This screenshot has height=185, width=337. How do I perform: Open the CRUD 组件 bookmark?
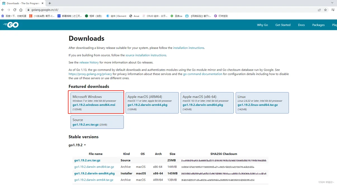[155, 16]
